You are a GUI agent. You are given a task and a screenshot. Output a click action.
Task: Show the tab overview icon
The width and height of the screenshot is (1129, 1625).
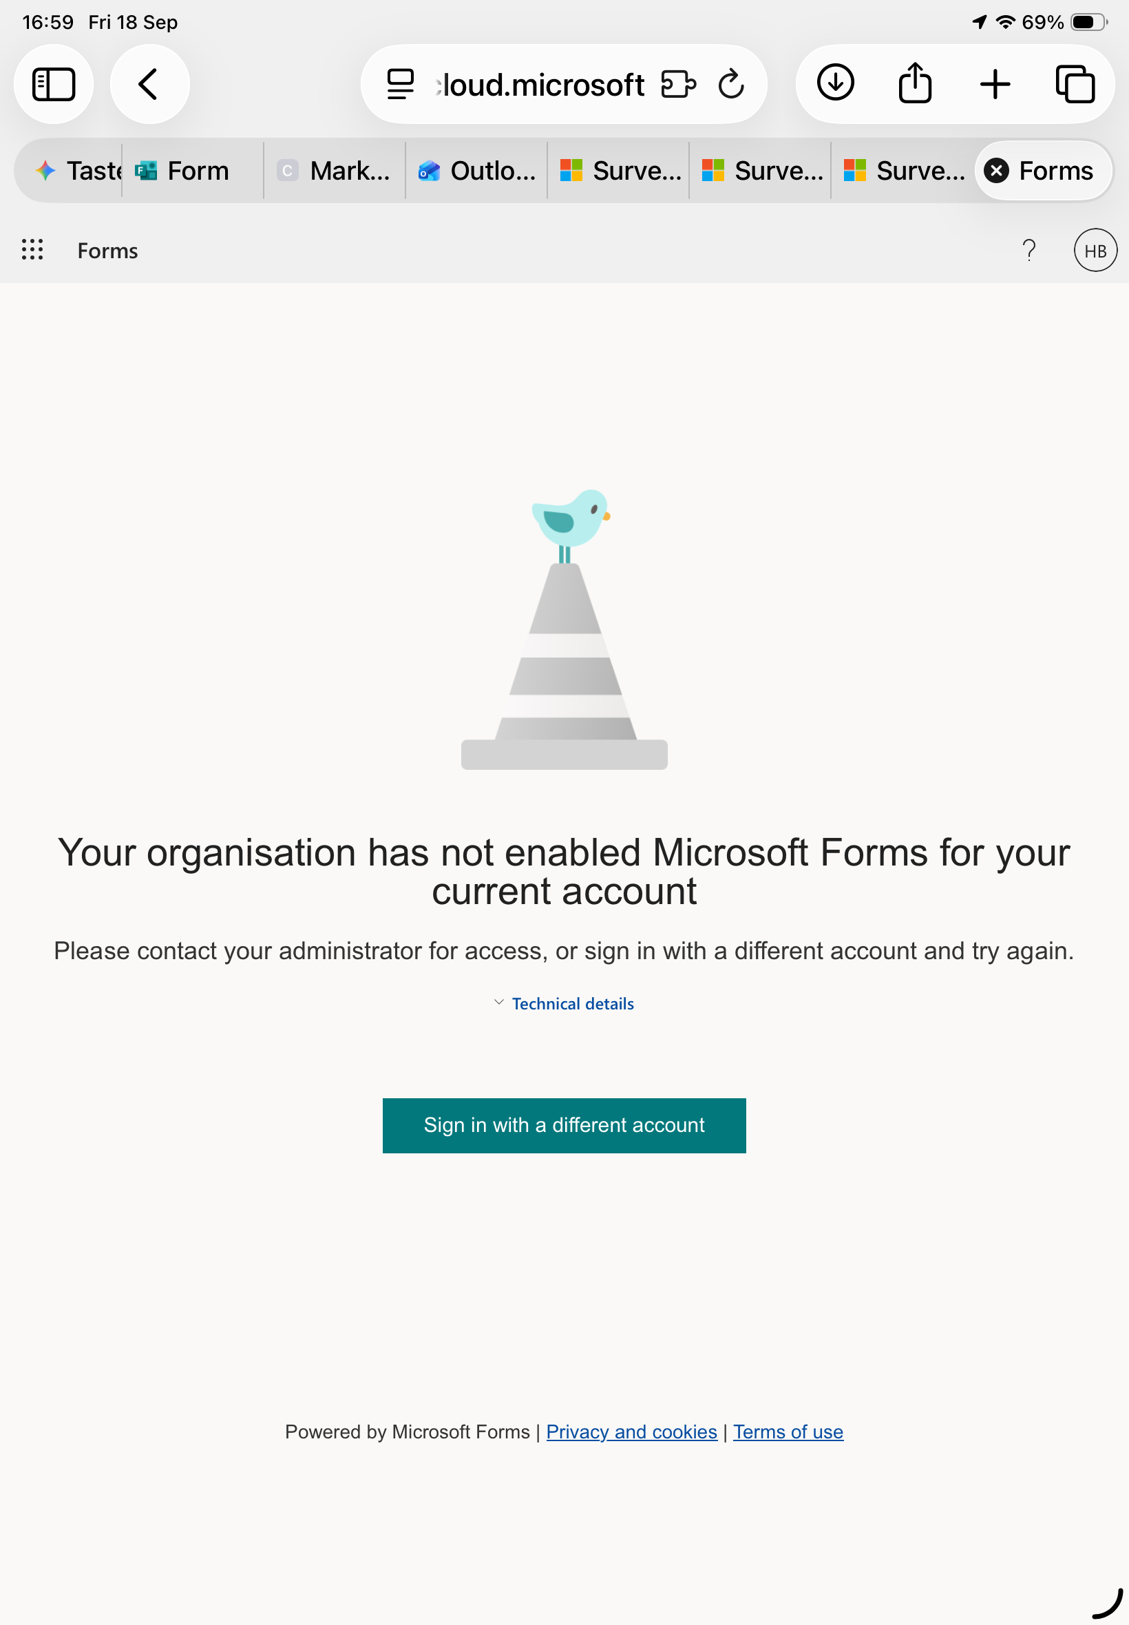[x=1075, y=84]
